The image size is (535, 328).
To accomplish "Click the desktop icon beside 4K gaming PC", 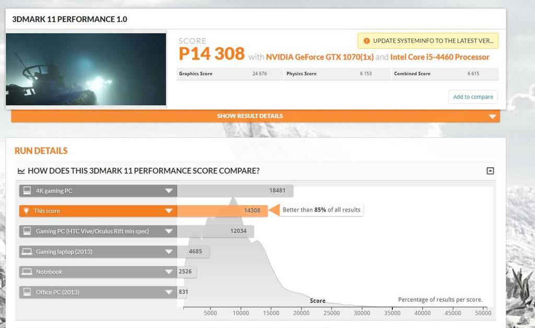I will coord(27,191).
